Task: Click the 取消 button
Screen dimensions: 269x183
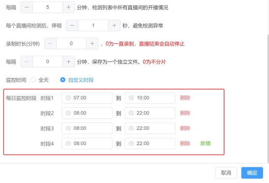Action: point(226,173)
